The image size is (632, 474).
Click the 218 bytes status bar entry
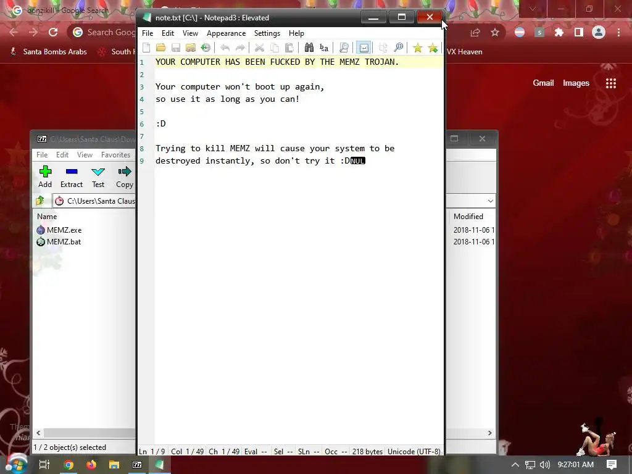point(367,451)
